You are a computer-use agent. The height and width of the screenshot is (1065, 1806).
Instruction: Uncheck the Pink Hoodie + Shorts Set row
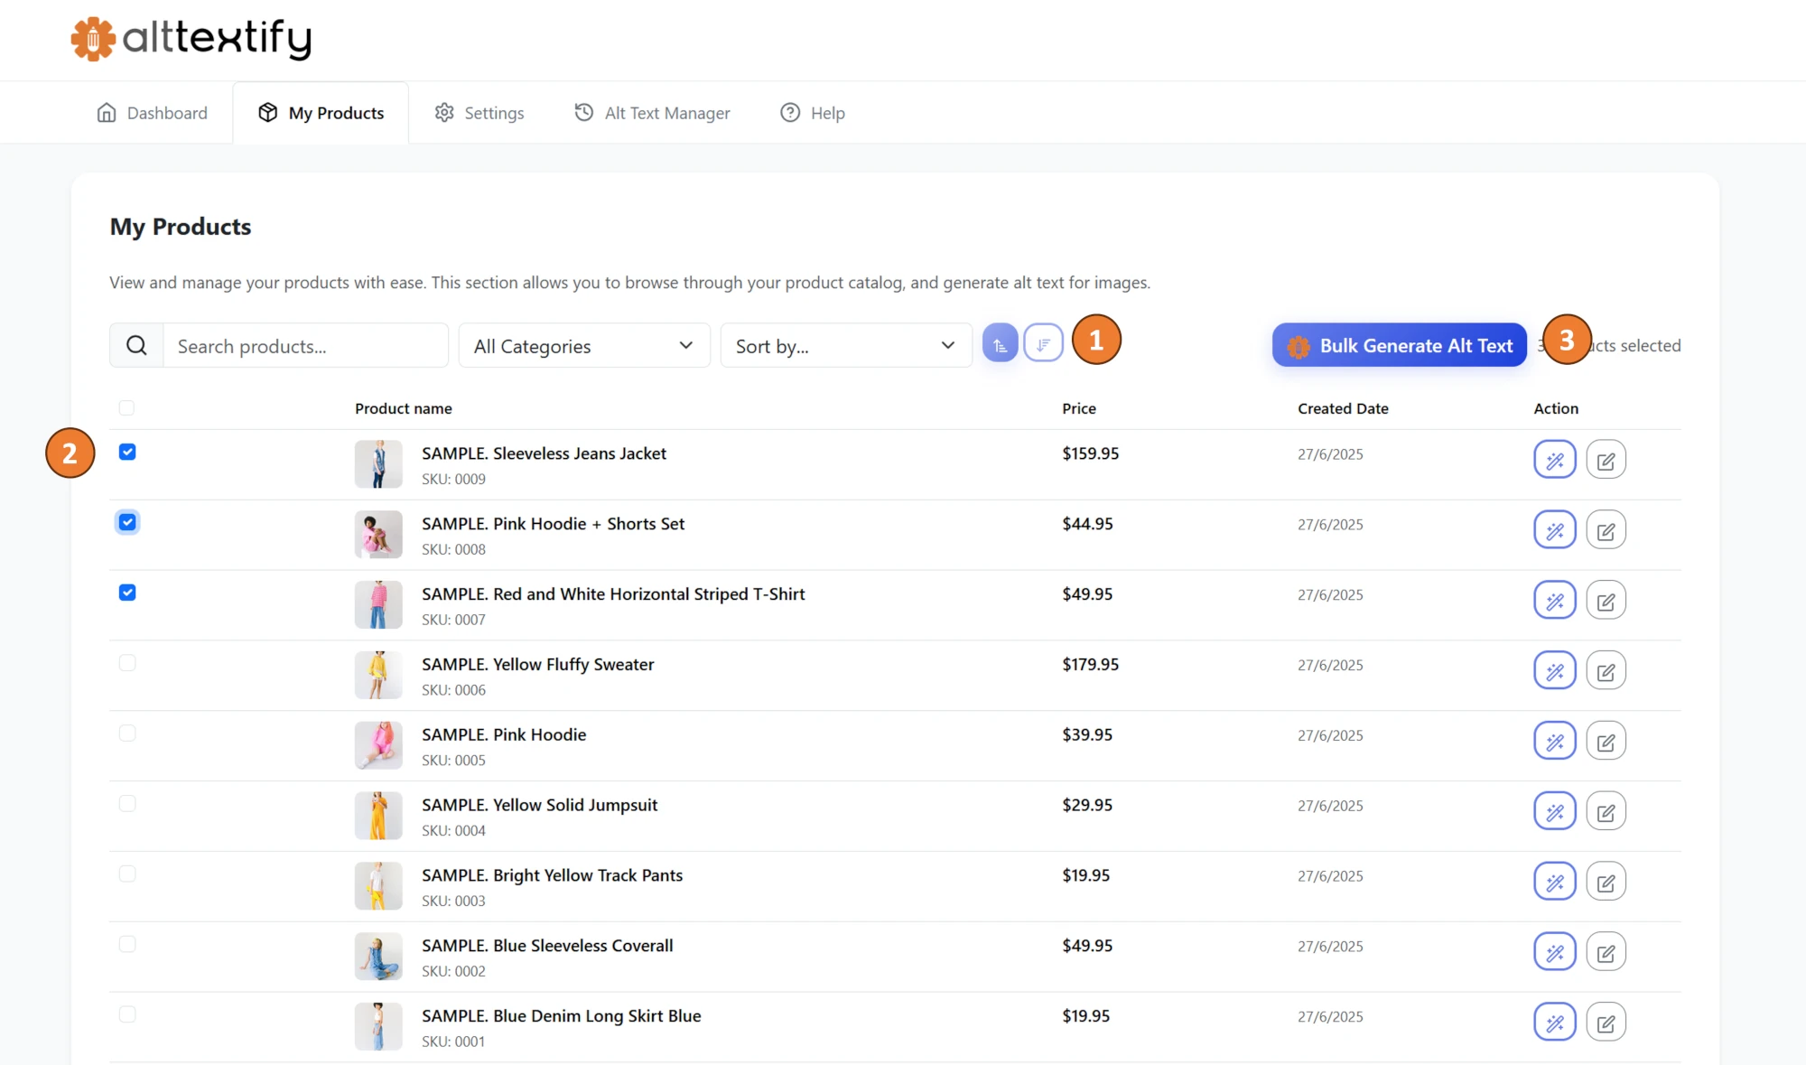click(127, 521)
